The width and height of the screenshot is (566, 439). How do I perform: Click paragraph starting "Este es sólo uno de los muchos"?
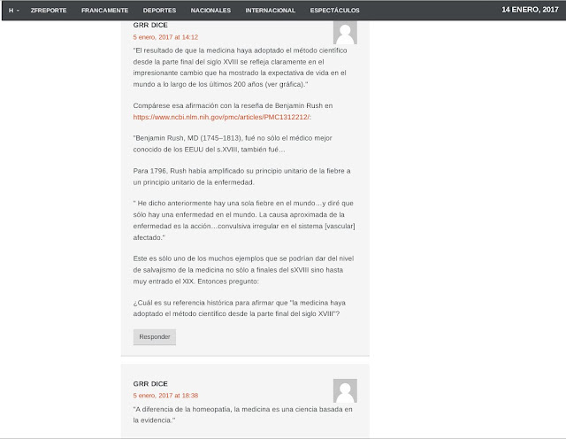click(243, 270)
